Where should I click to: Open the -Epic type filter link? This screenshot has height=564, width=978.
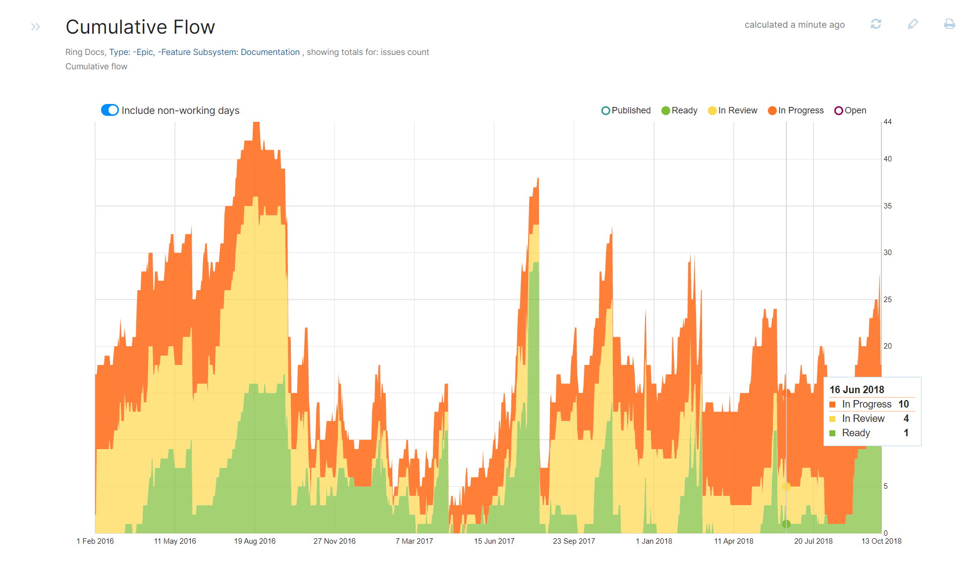point(143,52)
